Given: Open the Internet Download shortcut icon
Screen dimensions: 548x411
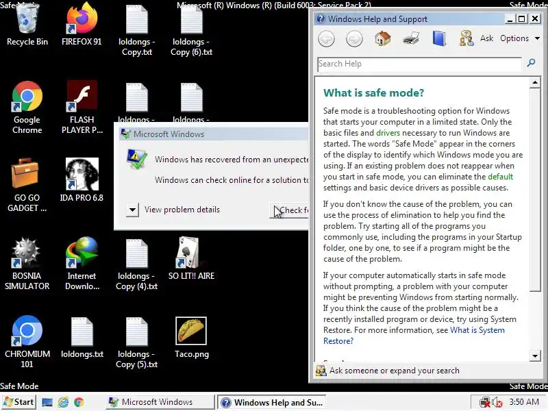Looking at the screenshot, I should pos(82,264).
